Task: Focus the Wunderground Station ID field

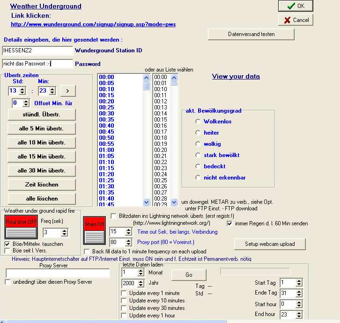Action: pos(37,50)
